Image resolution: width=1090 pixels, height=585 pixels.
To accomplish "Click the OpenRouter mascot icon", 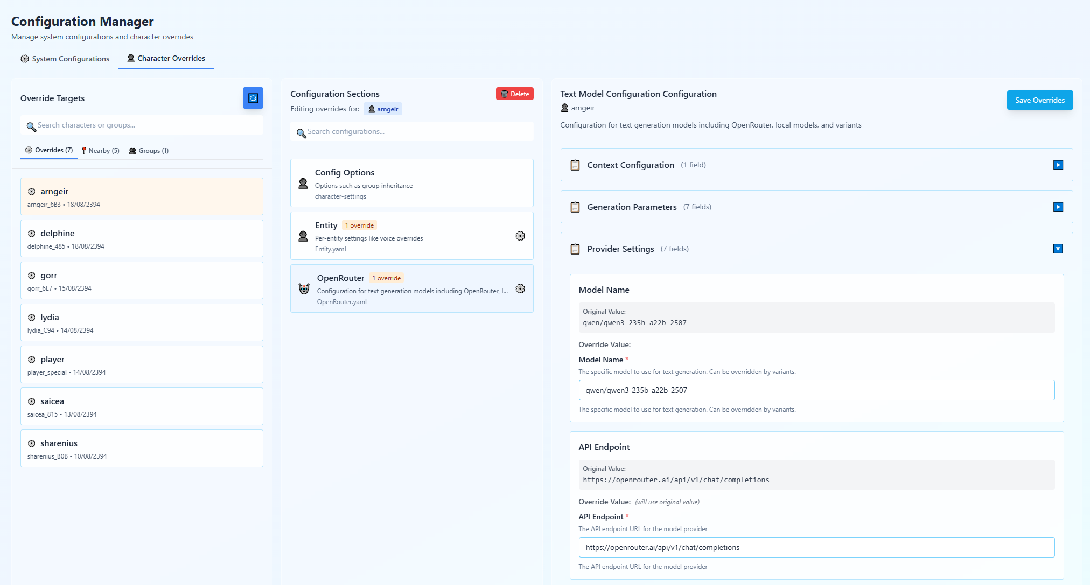I will pyautogui.click(x=304, y=289).
